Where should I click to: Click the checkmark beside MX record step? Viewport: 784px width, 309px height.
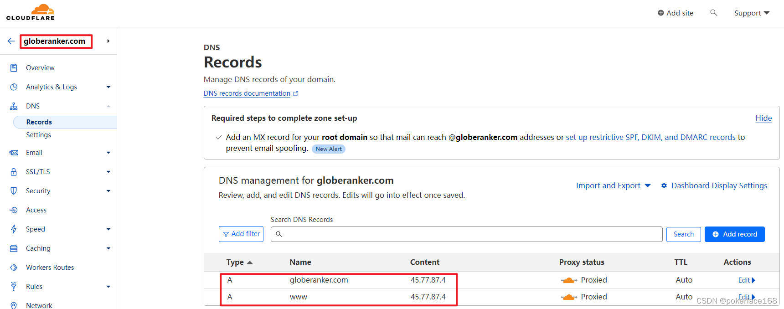[x=219, y=137]
